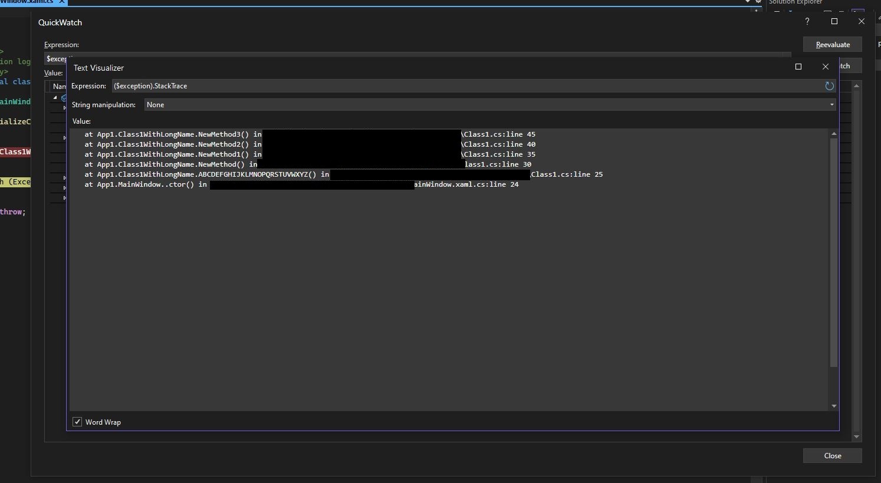
Task: Click the NewMethod1() stack trace line
Action: click(x=310, y=154)
